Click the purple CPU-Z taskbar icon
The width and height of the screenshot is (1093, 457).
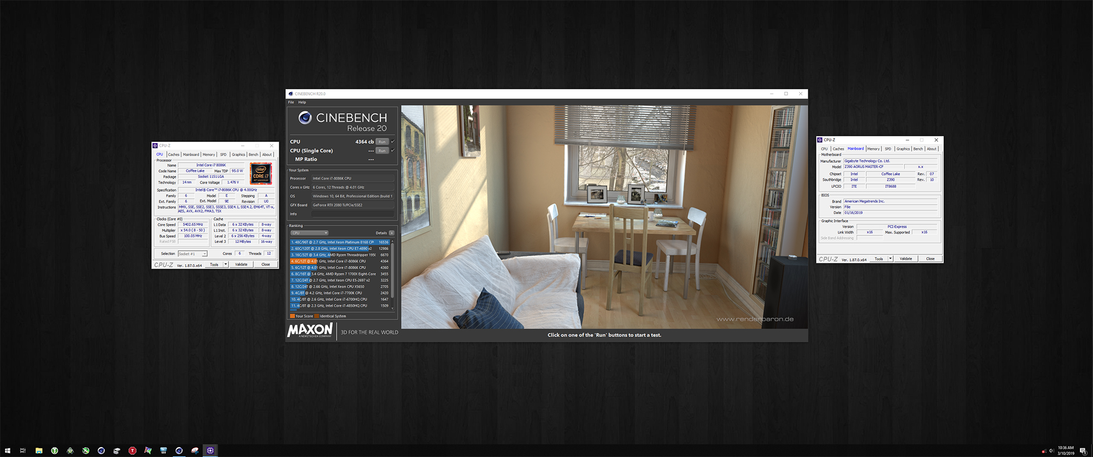coord(210,450)
